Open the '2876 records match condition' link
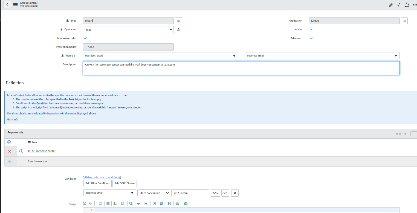 100,177
